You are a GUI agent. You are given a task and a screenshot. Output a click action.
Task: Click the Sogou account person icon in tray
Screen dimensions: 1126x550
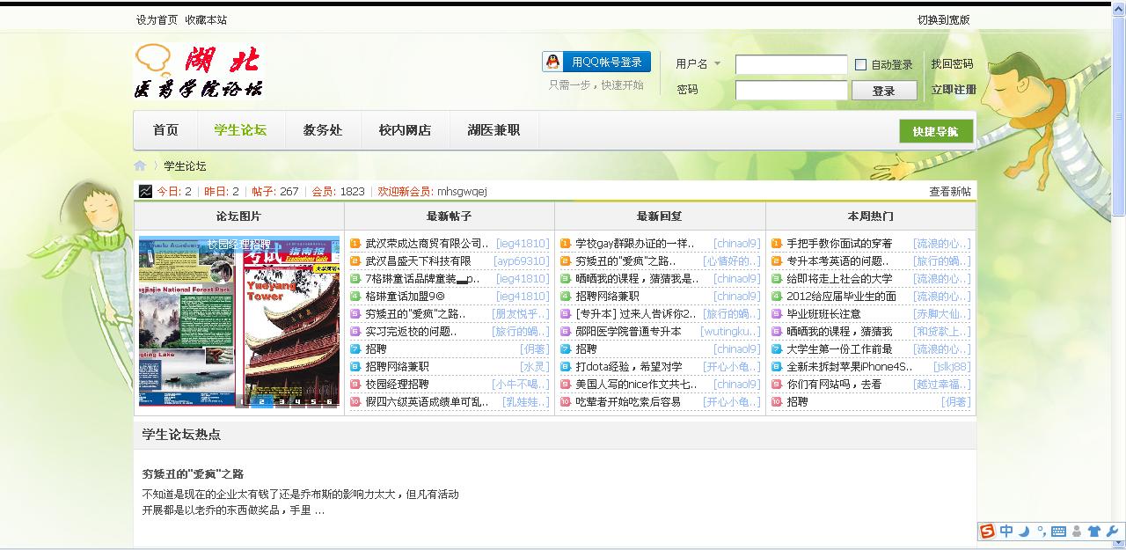coord(1075,531)
